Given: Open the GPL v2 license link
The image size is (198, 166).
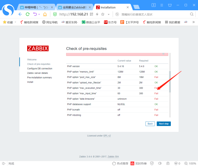Looking at the screenshot, I should (107, 136).
